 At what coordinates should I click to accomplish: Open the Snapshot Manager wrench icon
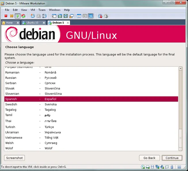44,16
